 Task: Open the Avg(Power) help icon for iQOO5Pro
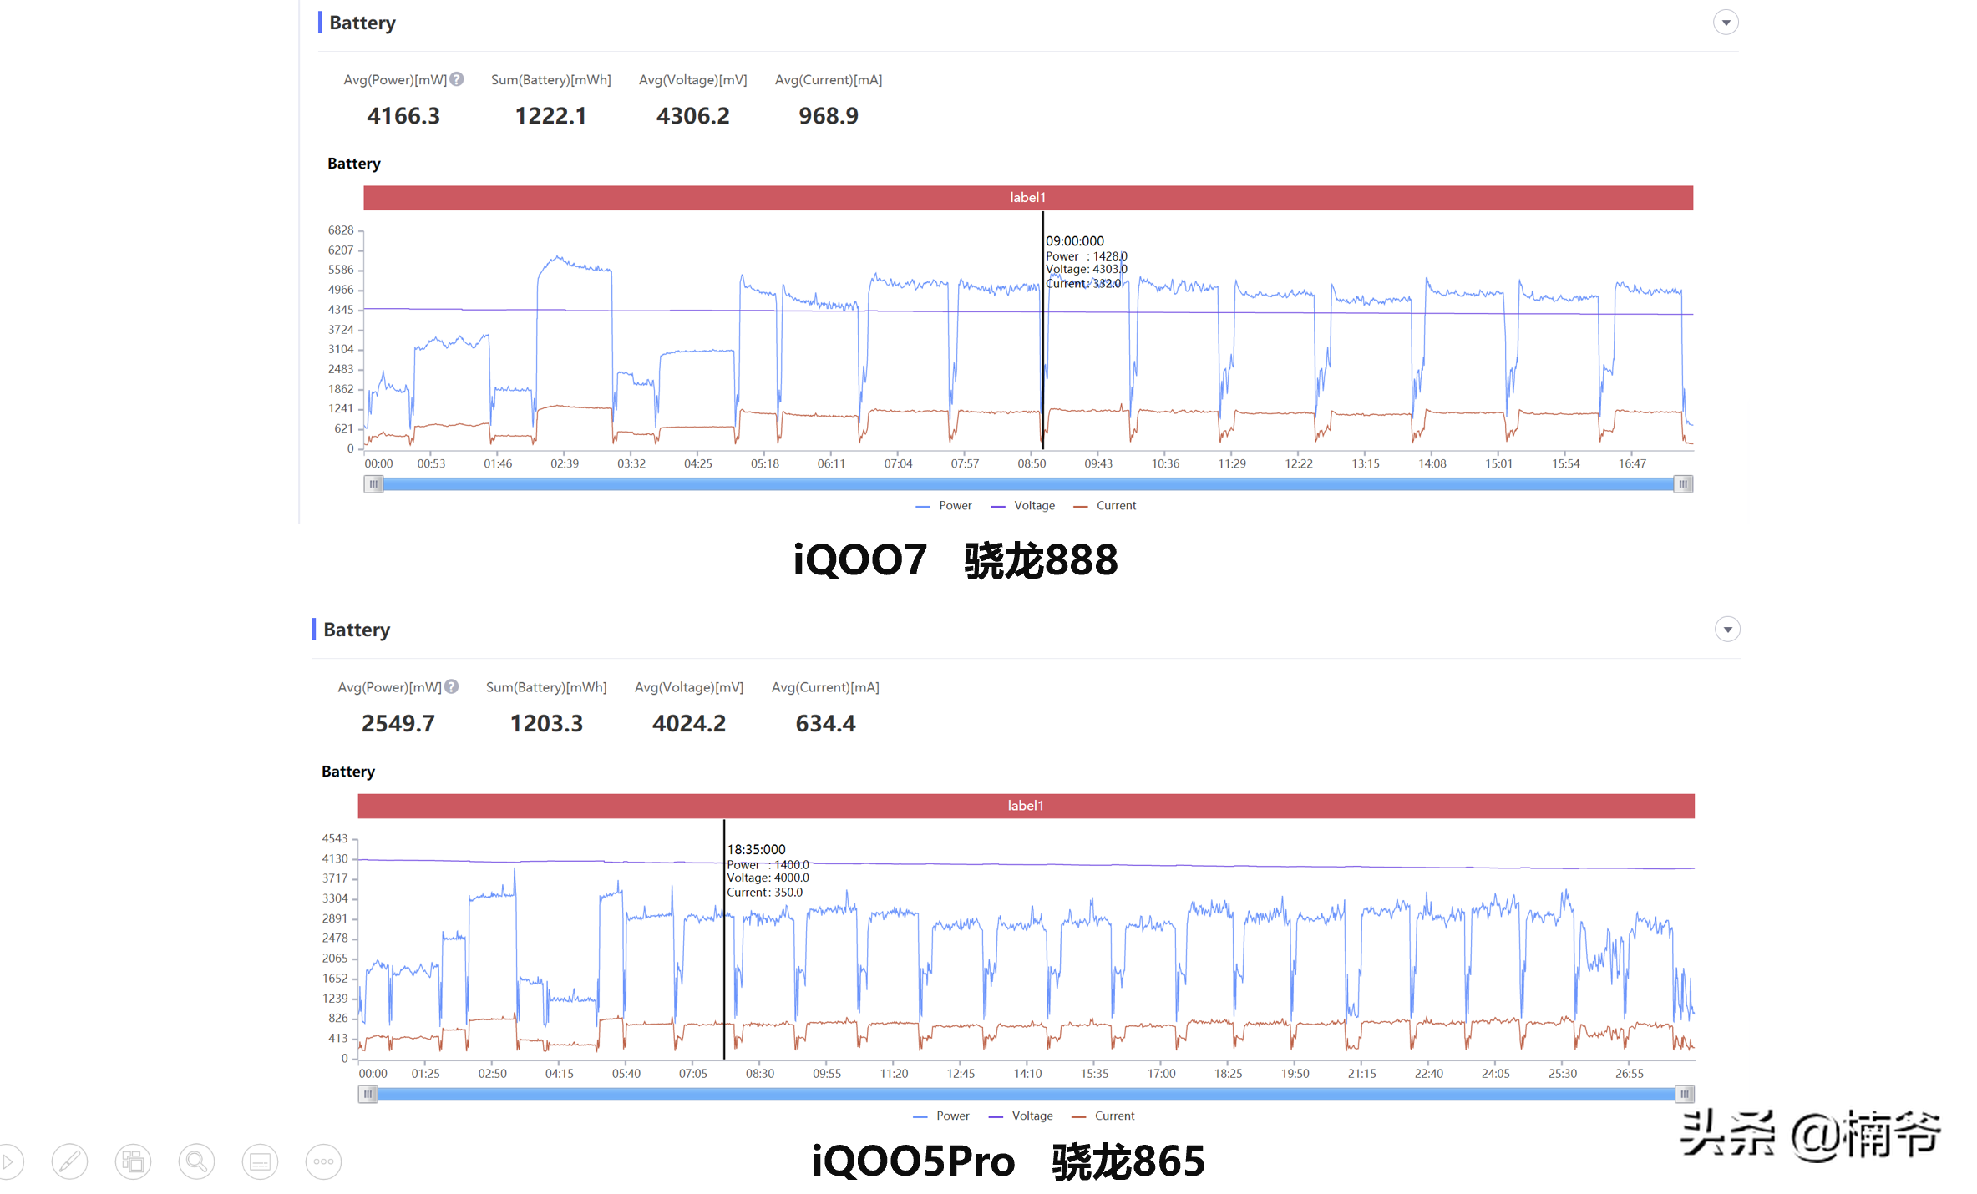[x=451, y=686]
